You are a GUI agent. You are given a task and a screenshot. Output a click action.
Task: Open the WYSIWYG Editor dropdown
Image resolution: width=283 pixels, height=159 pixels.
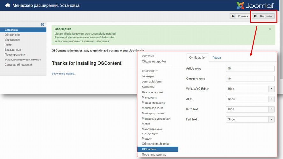tap(250, 89)
